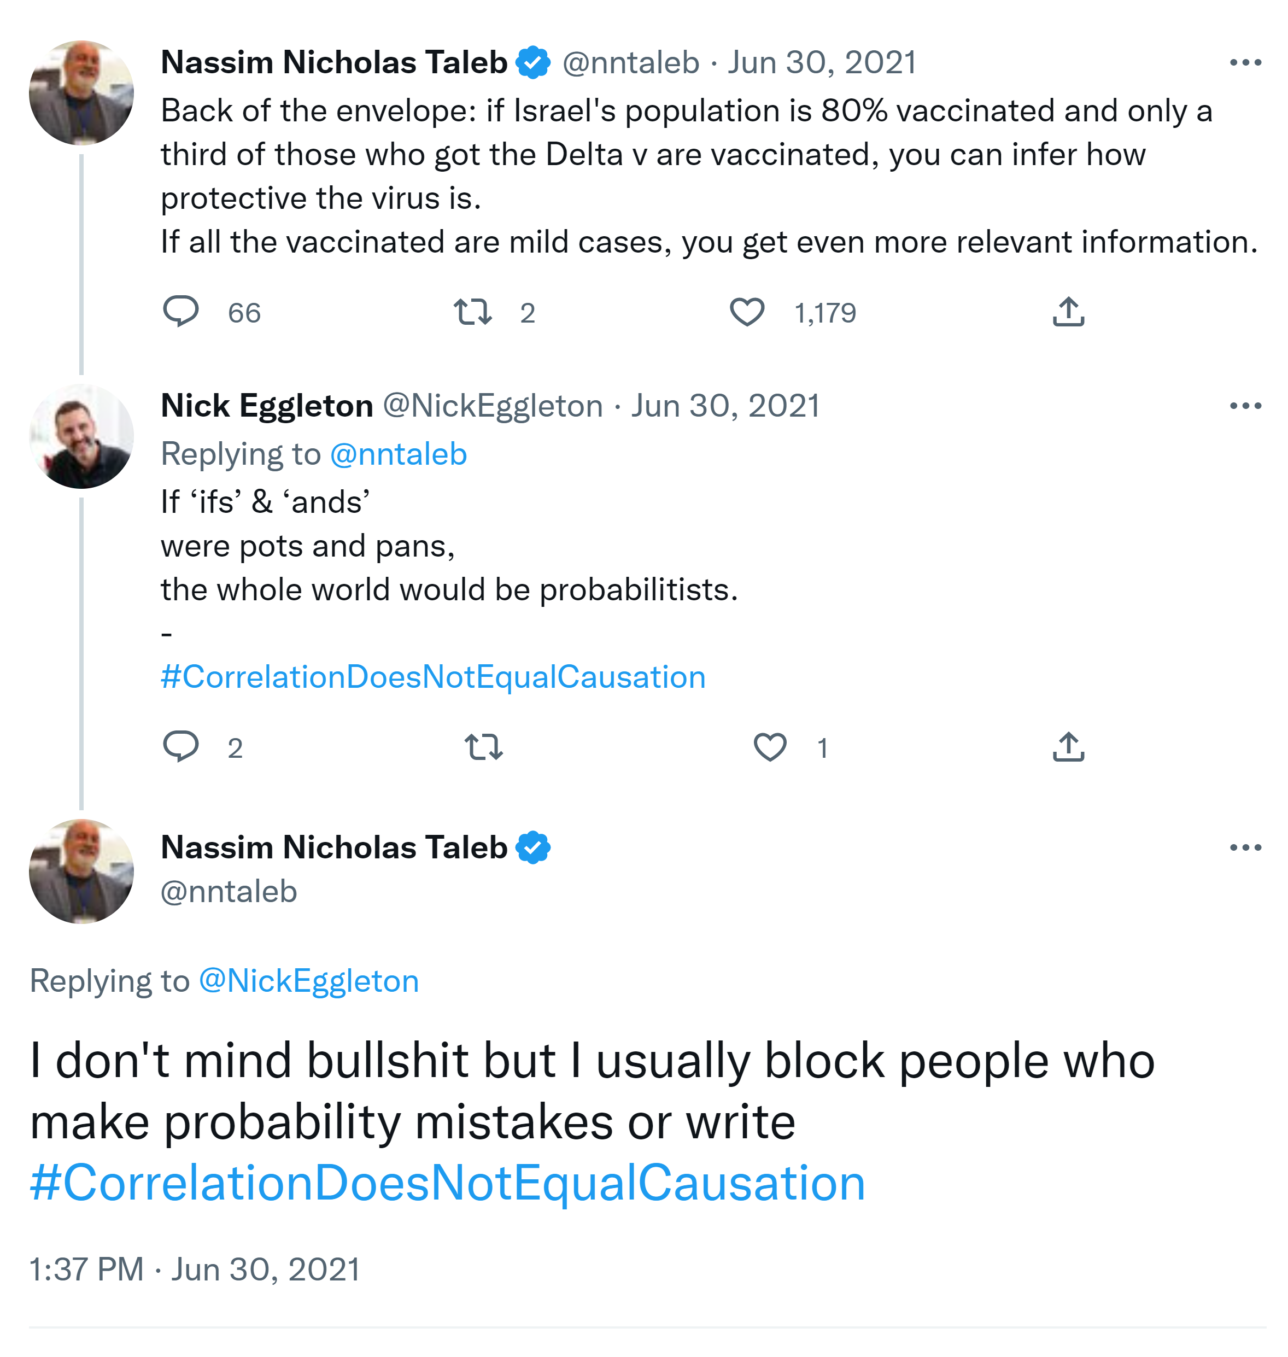The width and height of the screenshot is (1288, 1357).
Task: Open Taleb's avatar on the bottom reply
Action: tap(81, 871)
